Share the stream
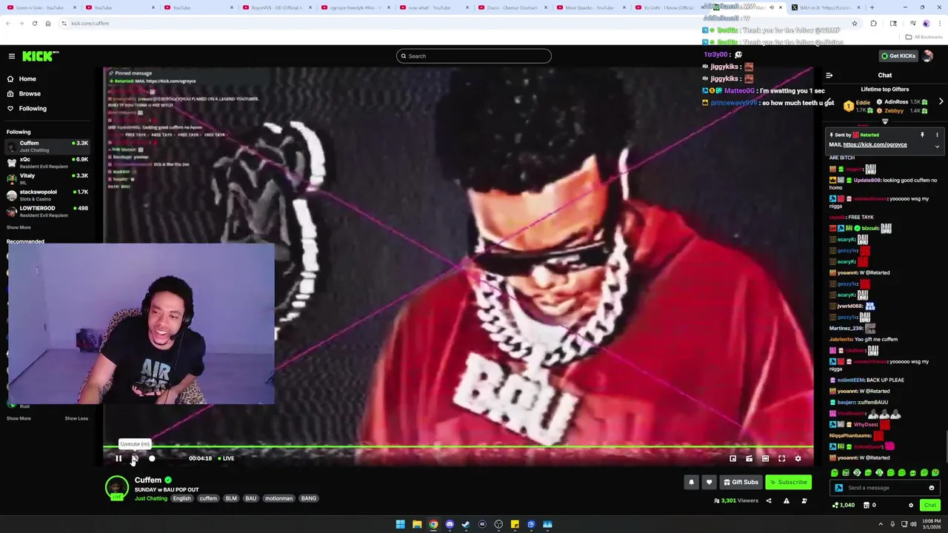Image resolution: width=948 pixels, height=533 pixels. pyautogui.click(x=768, y=501)
